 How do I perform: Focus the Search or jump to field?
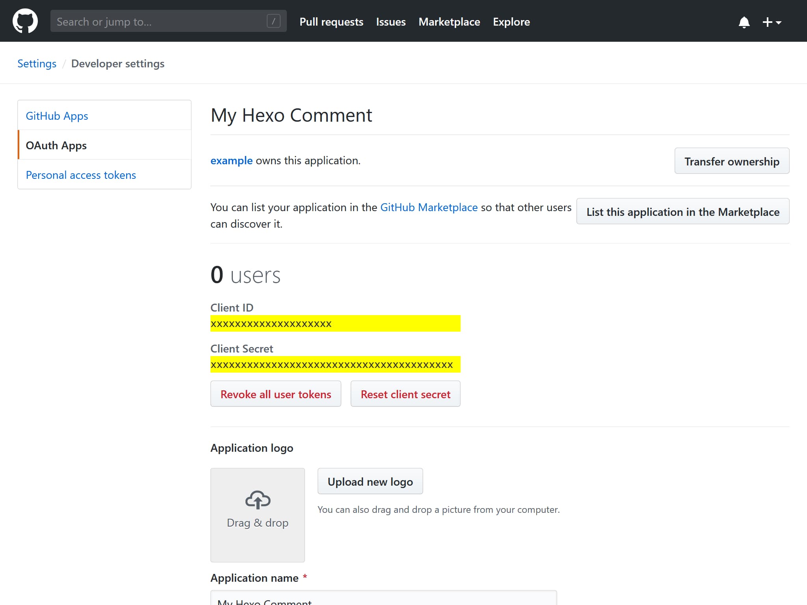tap(158, 21)
